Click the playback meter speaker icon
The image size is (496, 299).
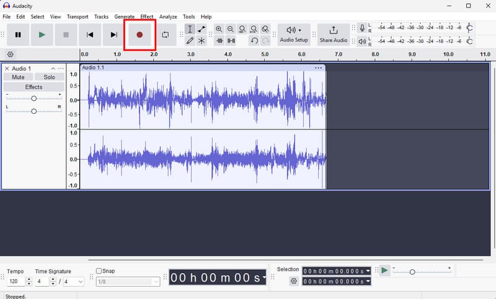[x=362, y=41]
